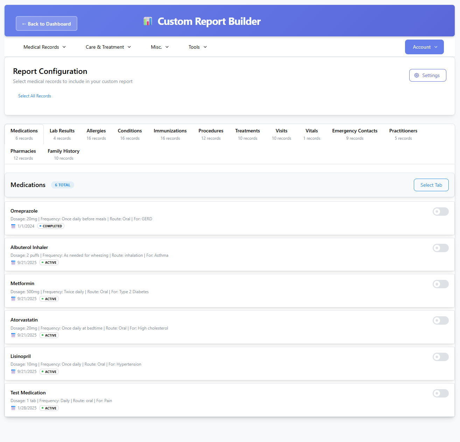Toggle on the Metformin record
The image size is (460, 442).
(440, 284)
